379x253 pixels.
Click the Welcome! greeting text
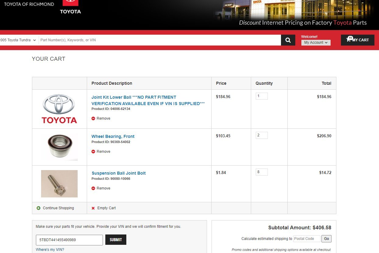(x=309, y=37)
